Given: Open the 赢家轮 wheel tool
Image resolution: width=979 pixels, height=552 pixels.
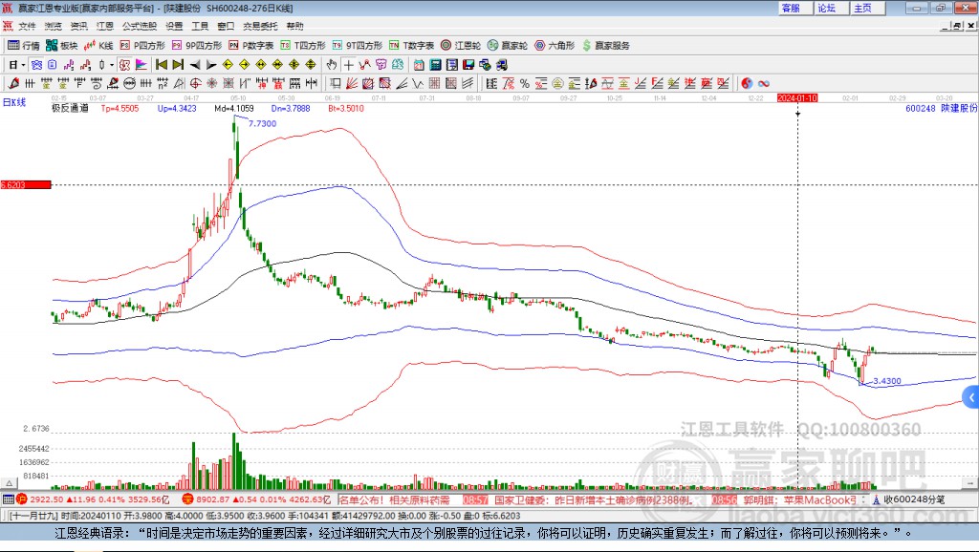Looking at the screenshot, I should (x=508, y=46).
